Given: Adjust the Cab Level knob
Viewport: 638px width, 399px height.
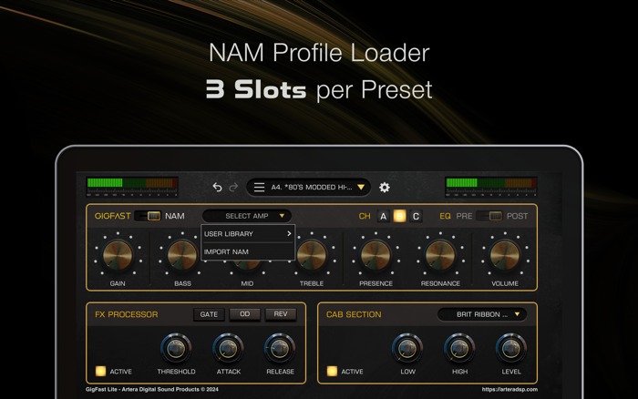Looking at the screenshot, I should tap(511, 349).
